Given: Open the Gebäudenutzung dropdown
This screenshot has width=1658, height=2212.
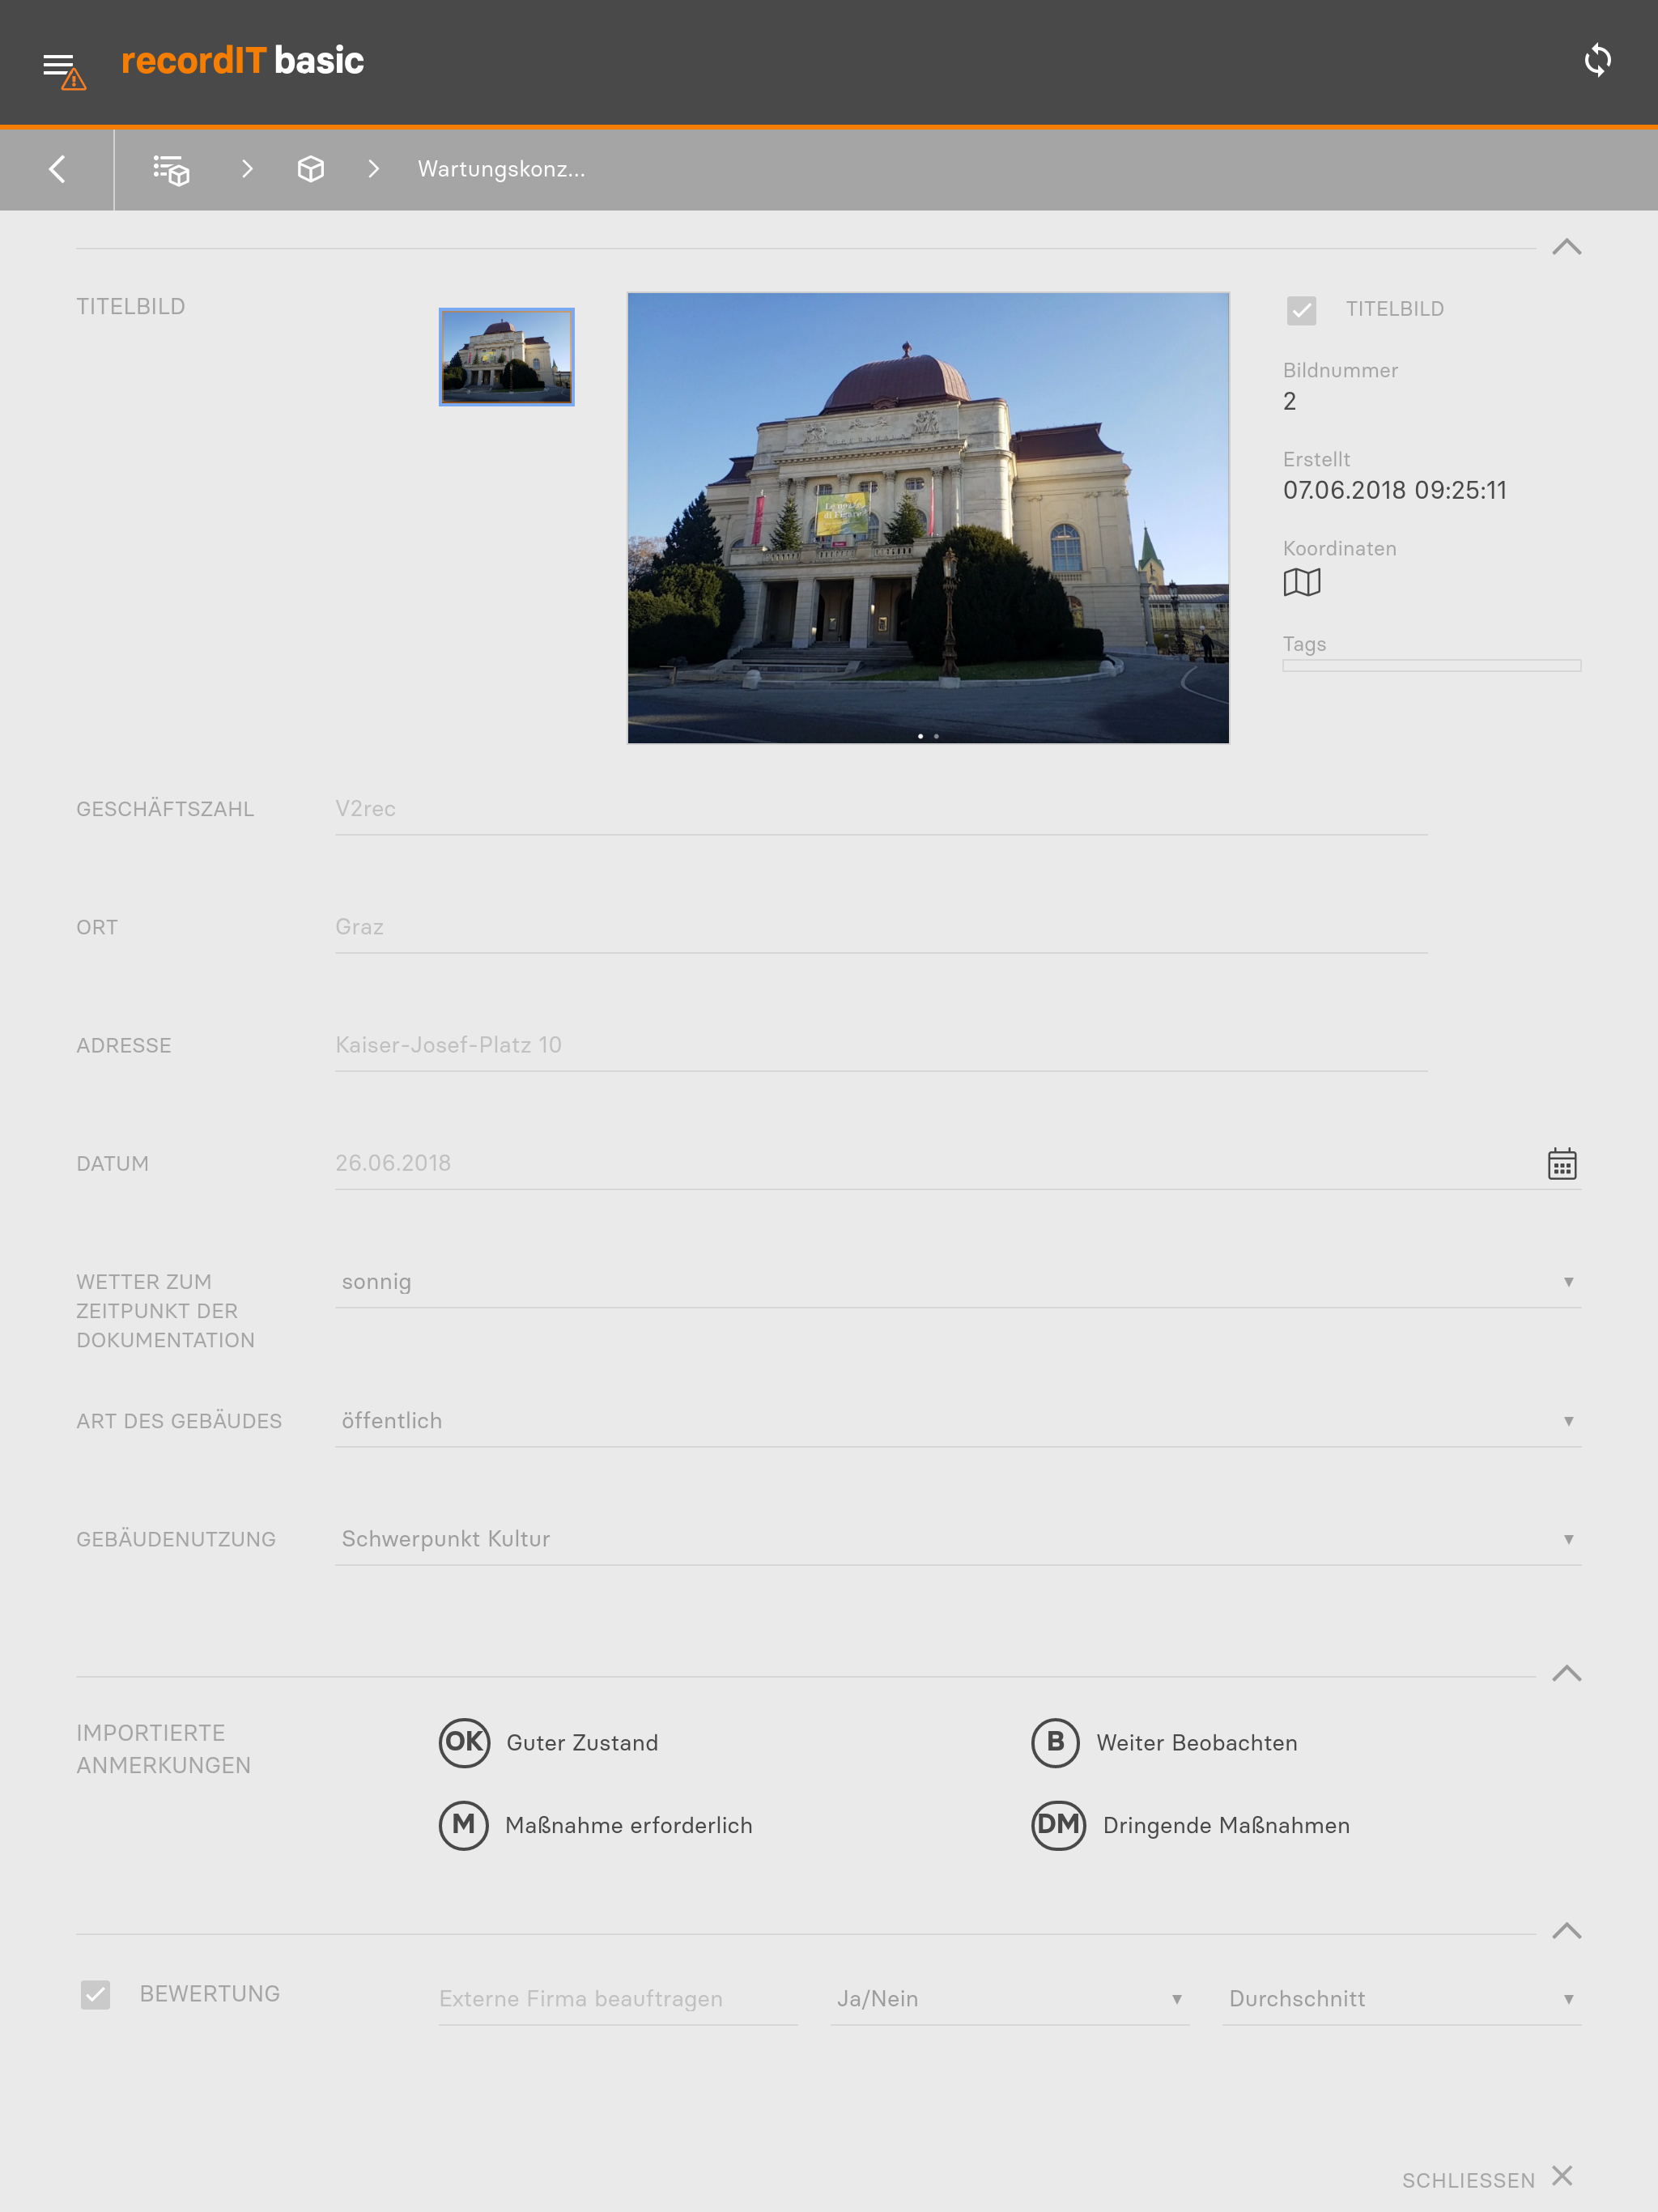Looking at the screenshot, I should point(957,1539).
